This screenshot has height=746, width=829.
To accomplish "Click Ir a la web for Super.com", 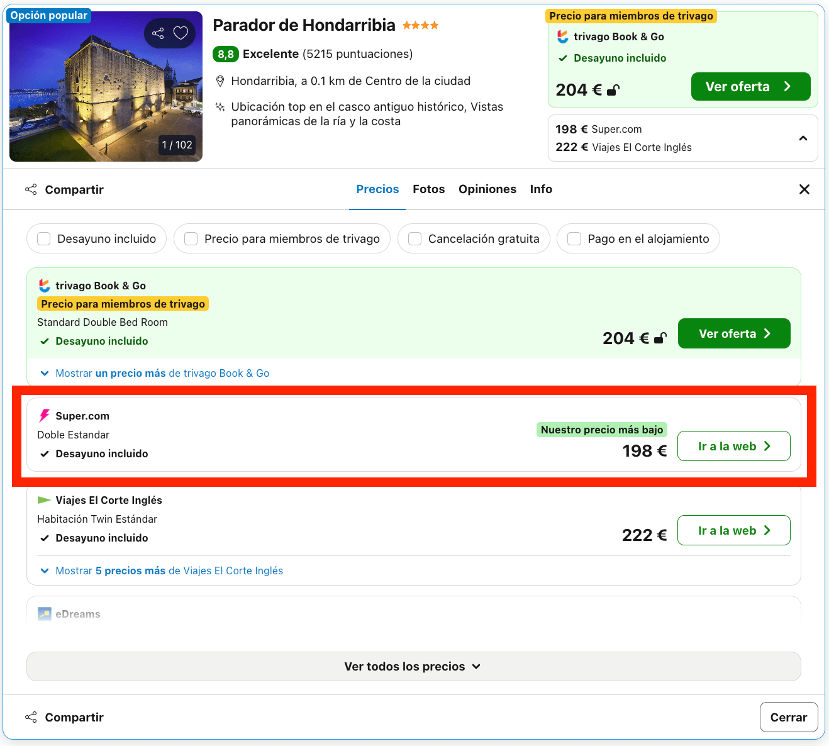I will pos(734,446).
